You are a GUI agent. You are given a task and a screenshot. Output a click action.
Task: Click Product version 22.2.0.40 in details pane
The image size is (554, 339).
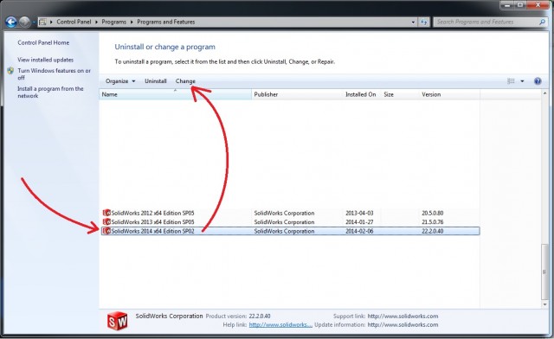260,316
